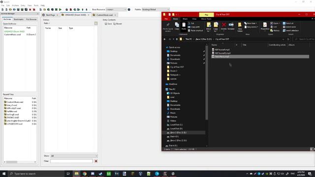Screen dimensions: 315x177
Task: Click Copy path in Explorer ribbon
Action: pos(194,27)
